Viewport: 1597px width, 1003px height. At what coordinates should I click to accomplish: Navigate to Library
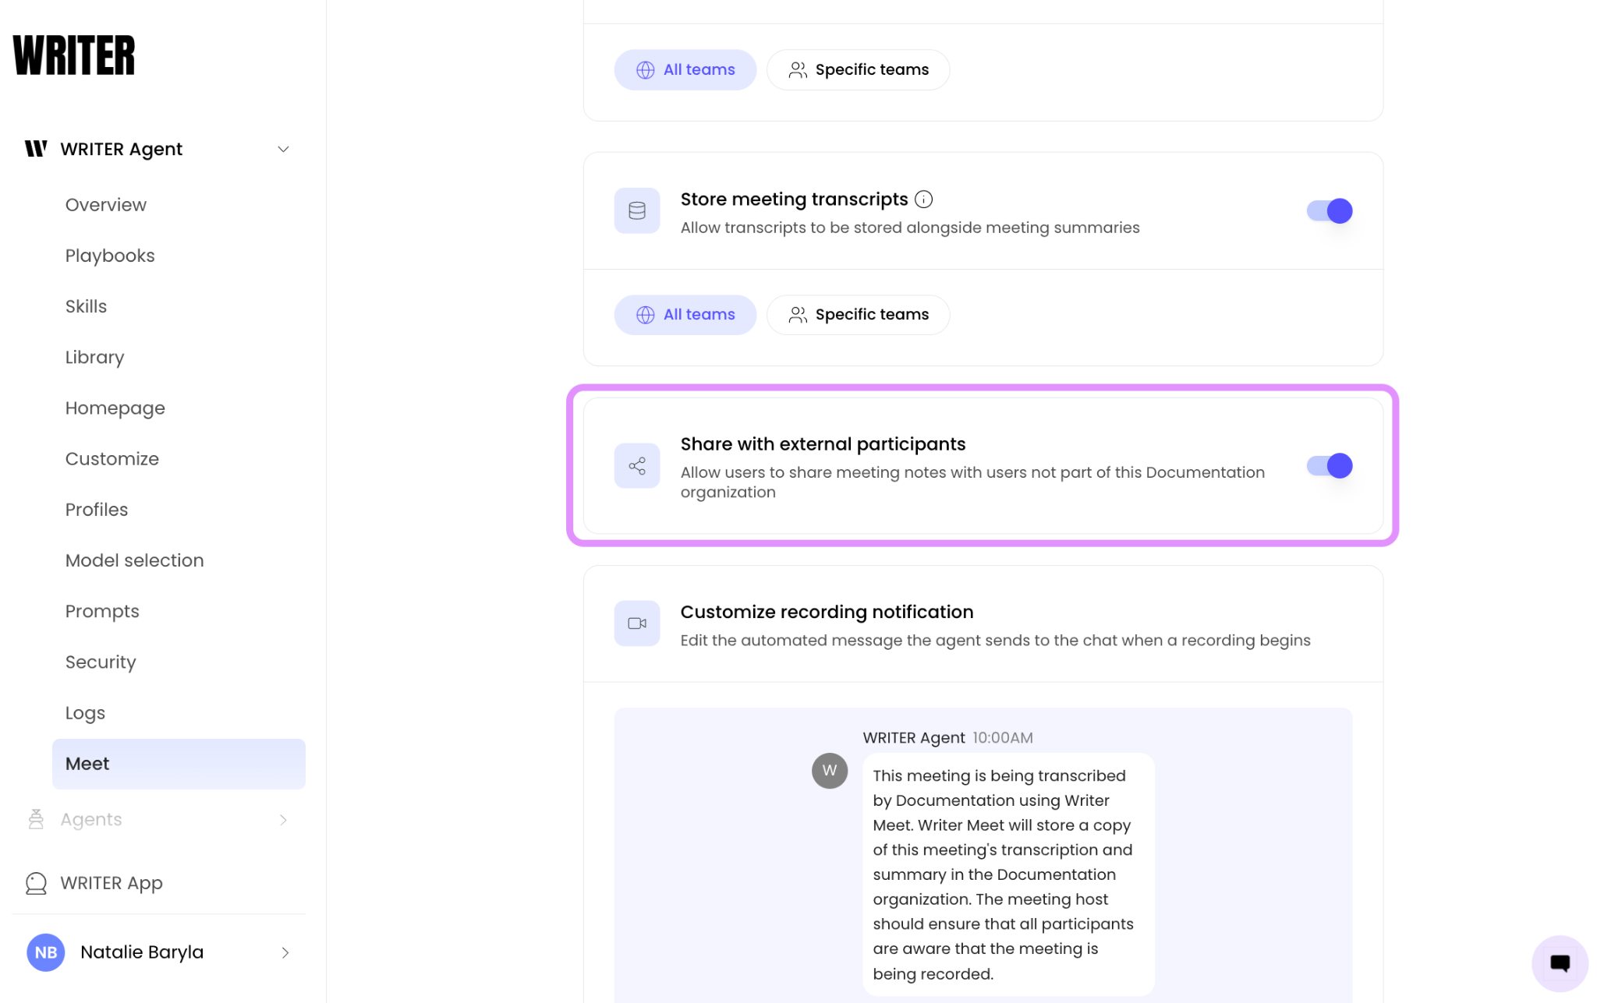pyautogui.click(x=94, y=357)
